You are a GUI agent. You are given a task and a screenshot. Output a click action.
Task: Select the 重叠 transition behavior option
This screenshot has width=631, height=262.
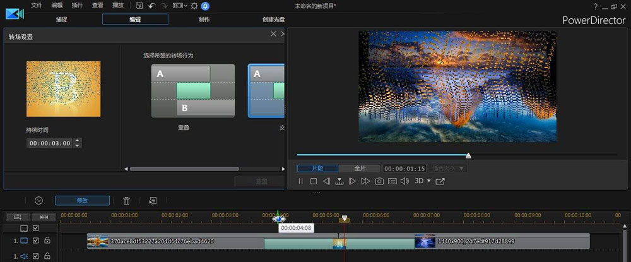coord(193,90)
